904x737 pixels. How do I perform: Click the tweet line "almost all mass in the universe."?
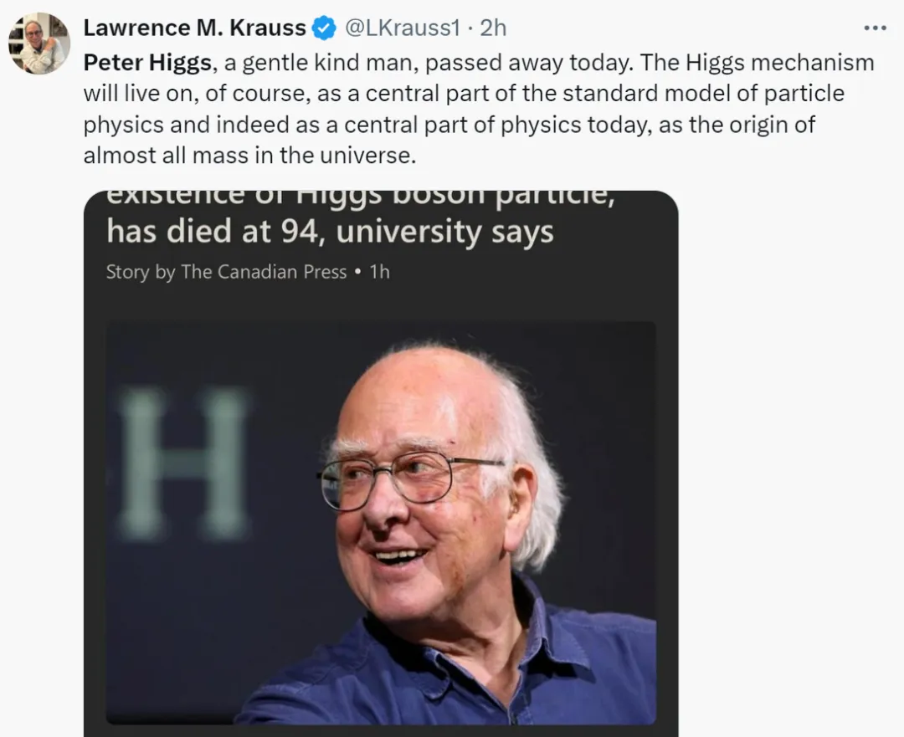[249, 156]
